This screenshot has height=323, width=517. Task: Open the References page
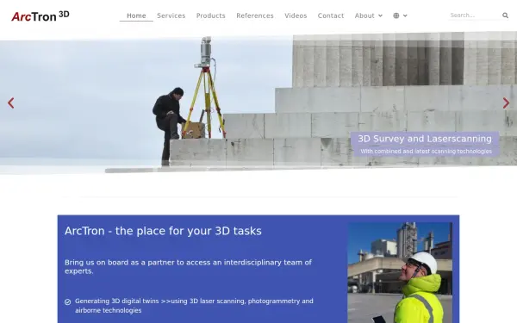pos(255,16)
